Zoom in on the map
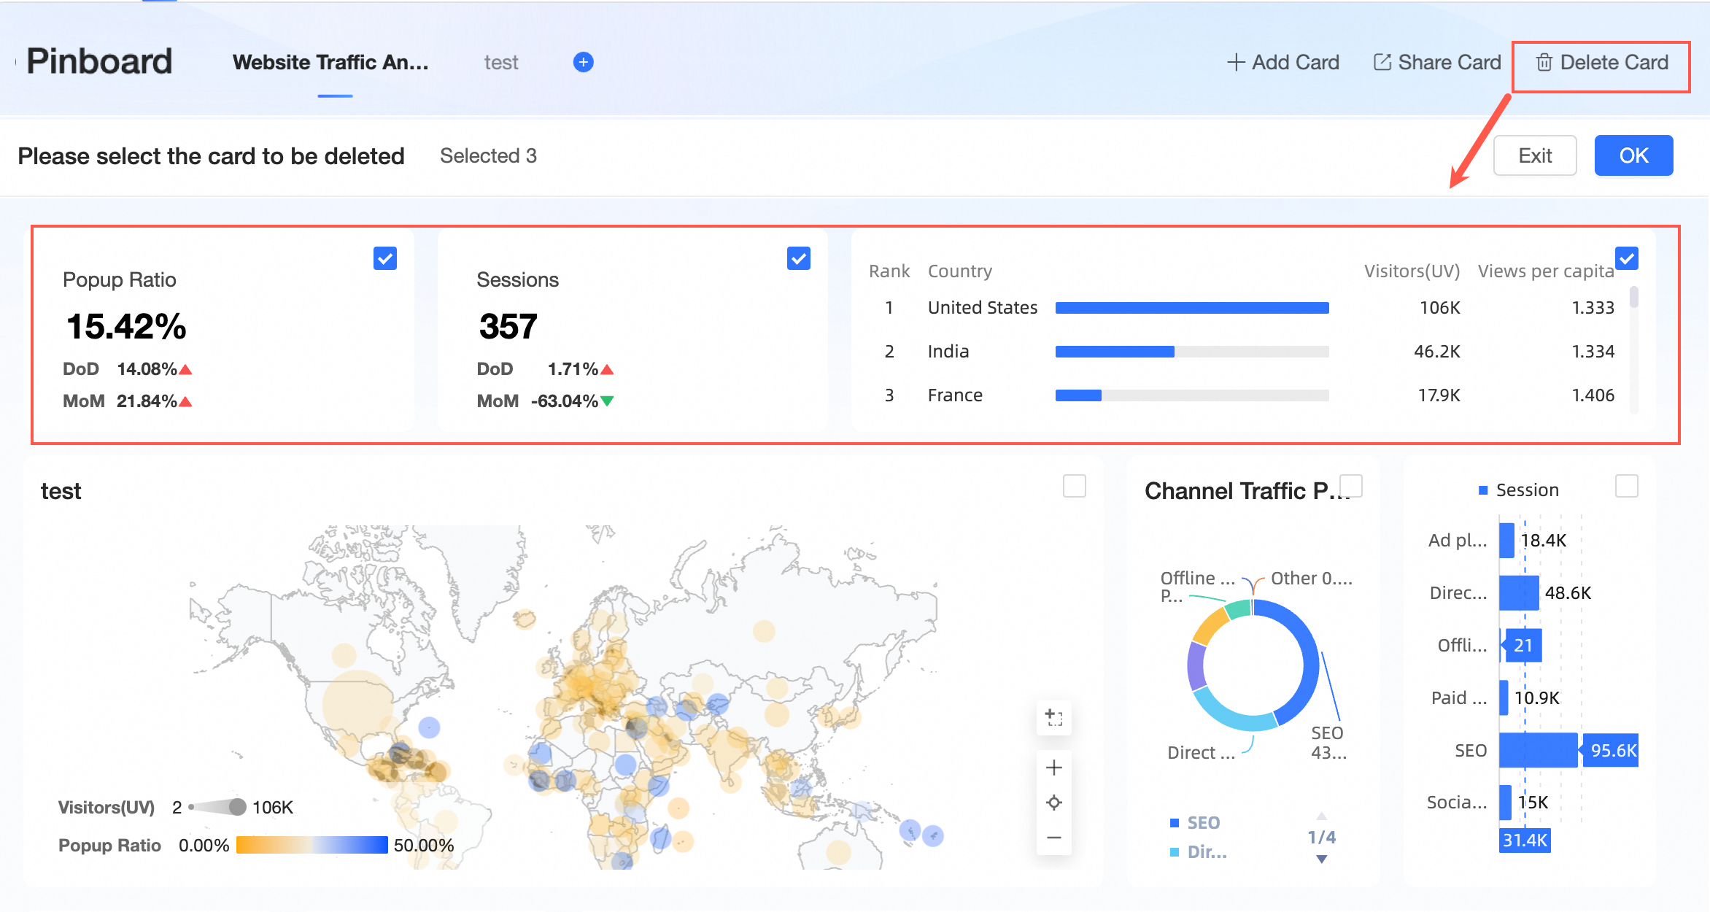This screenshot has width=1710, height=912. (1053, 768)
